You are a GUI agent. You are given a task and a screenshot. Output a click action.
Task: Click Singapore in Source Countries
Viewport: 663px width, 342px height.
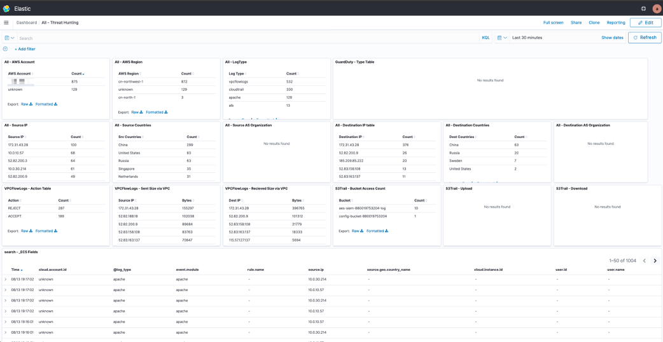coord(127,168)
